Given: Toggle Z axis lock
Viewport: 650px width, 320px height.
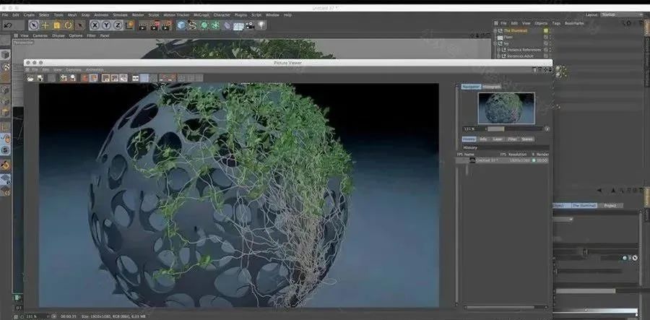Looking at the screenshot, I should point(118,25).
